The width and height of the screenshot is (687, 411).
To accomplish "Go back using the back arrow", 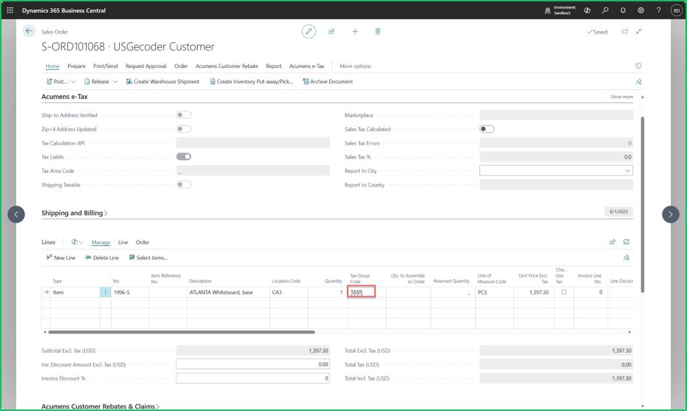I will click(29, 31).
